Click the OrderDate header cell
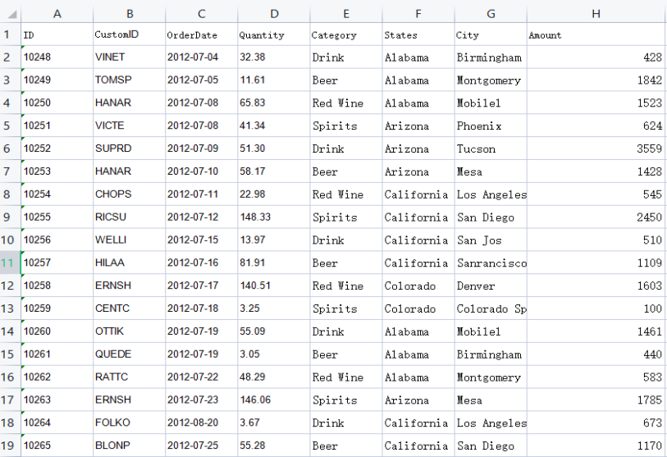Image resolution: width=667 pixels, height=457 pixels. (201, 35)
